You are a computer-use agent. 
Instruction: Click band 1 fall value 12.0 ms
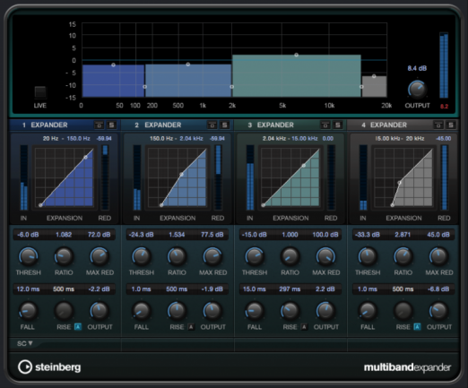[x=28, y=289]
